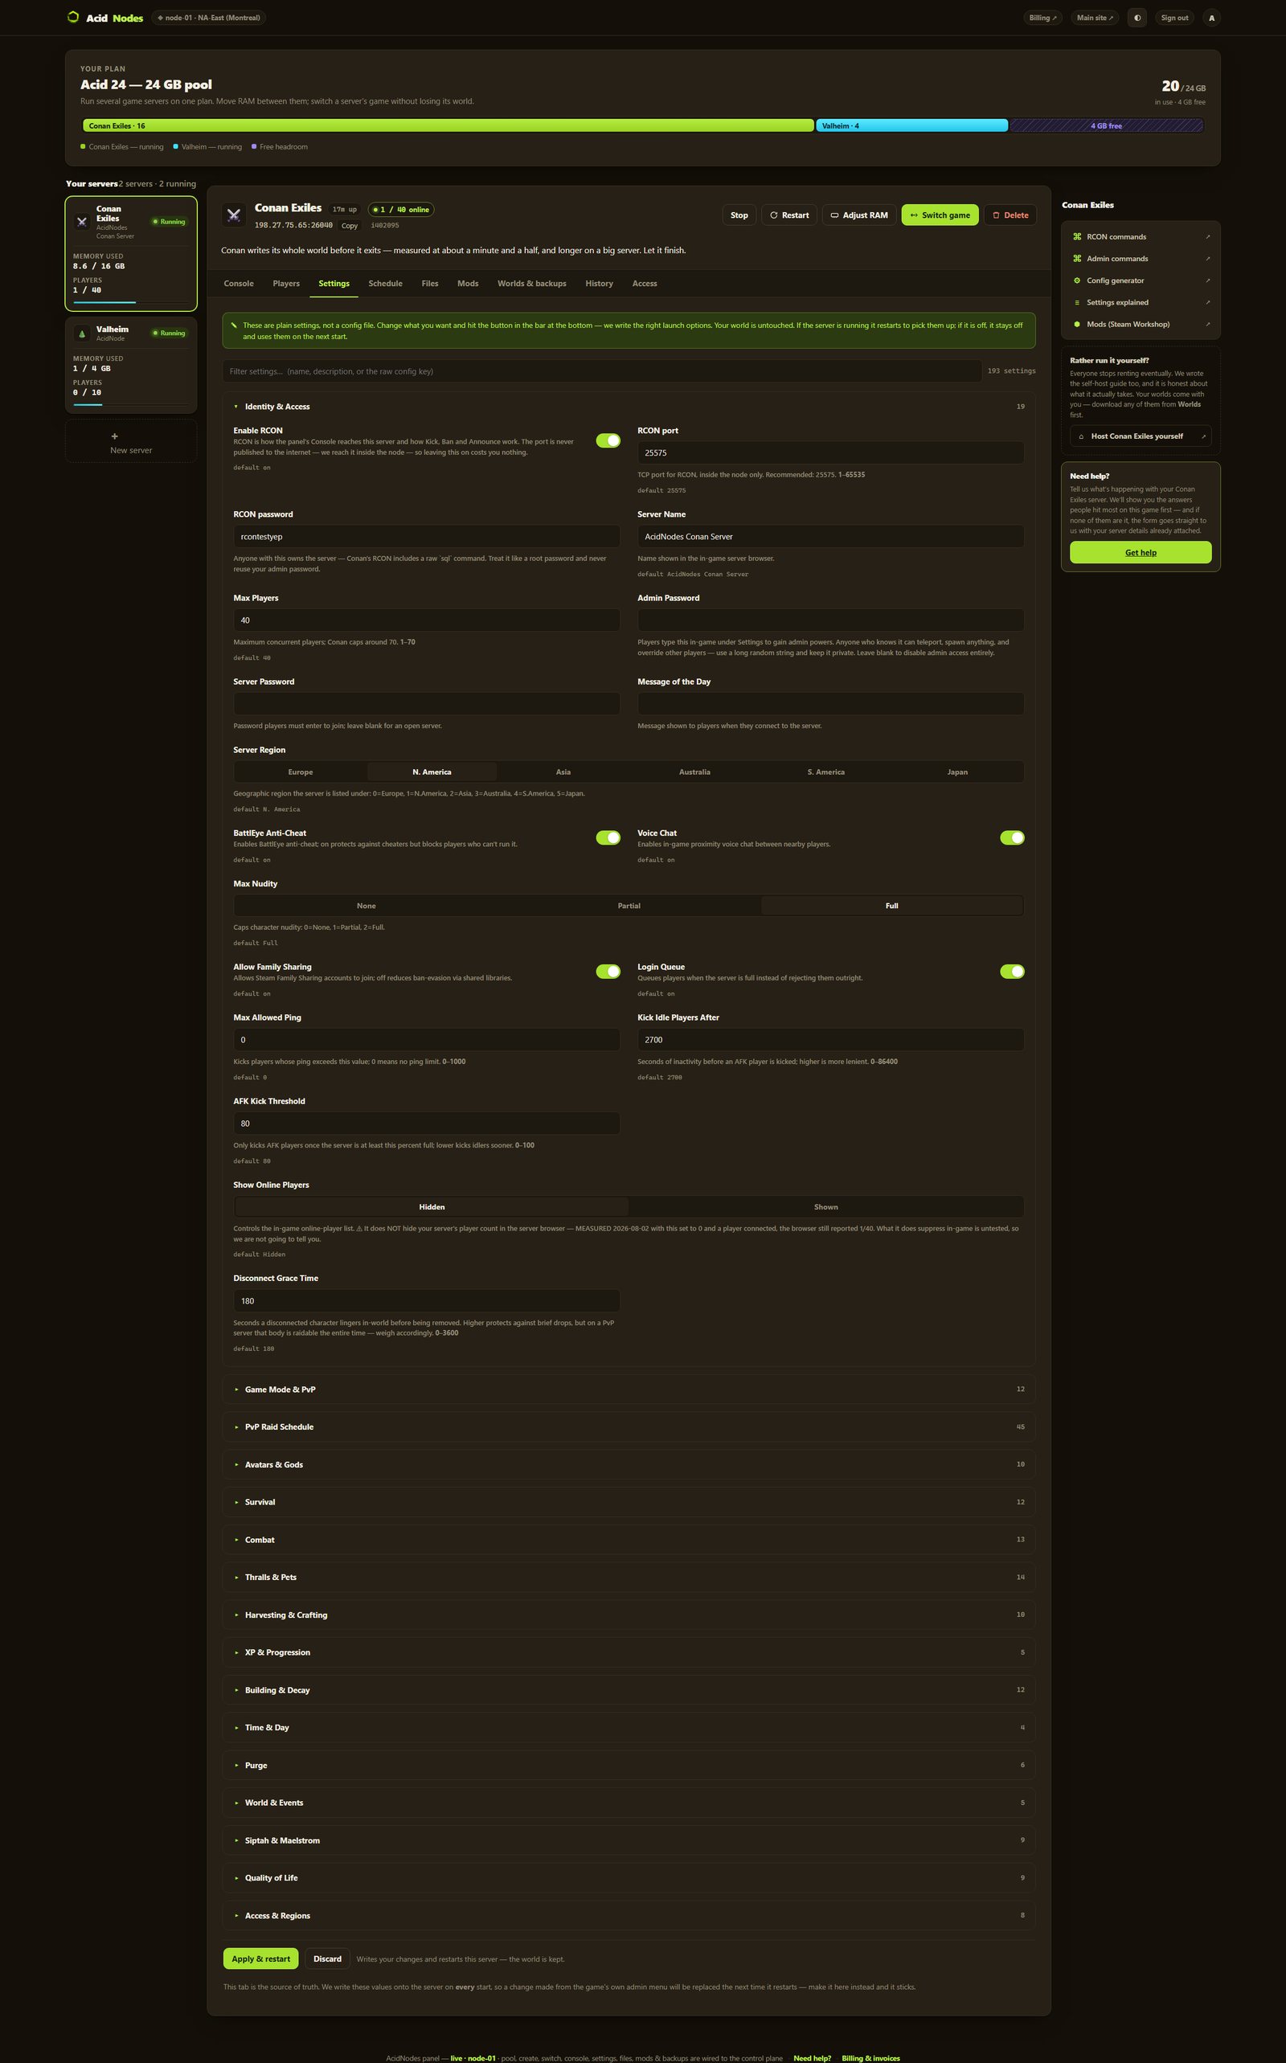Expand the Siptah & Maelstrom section
Screen dimensions: 1286x2063
[629, 1840]
